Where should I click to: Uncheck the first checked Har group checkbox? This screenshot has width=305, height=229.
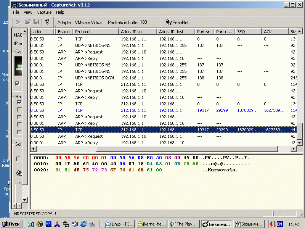coord(19,102)
